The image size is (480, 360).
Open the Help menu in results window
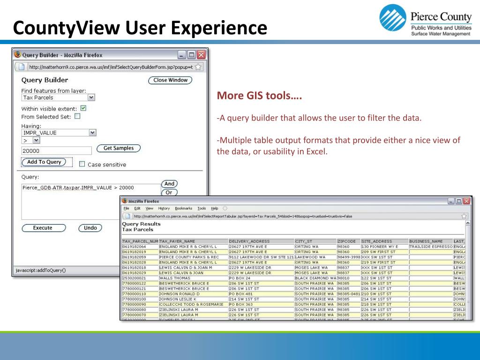215,208
